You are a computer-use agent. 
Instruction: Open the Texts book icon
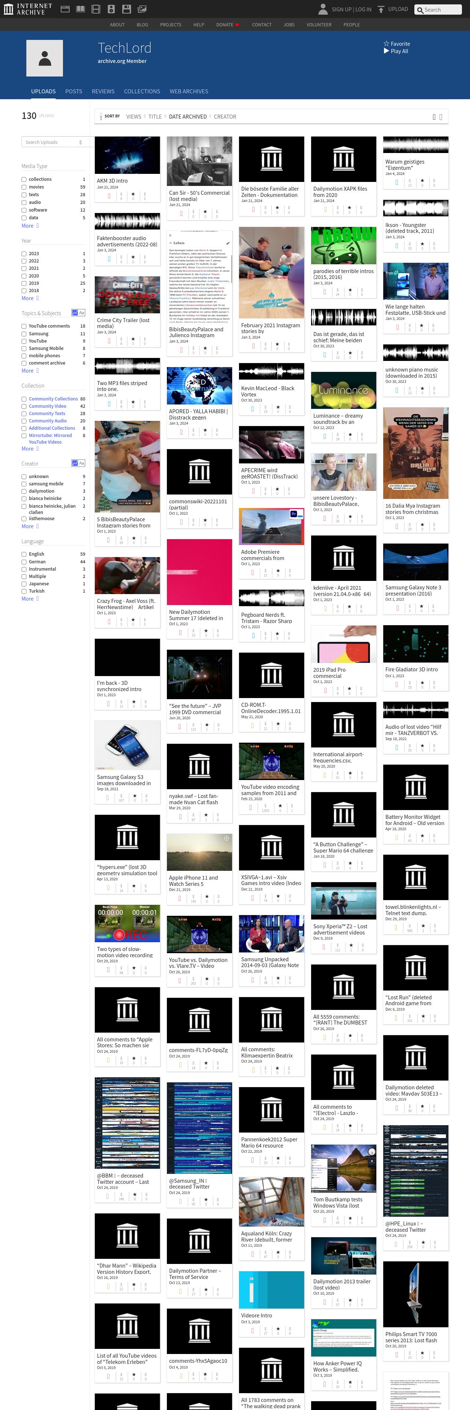tap(81, 9)
